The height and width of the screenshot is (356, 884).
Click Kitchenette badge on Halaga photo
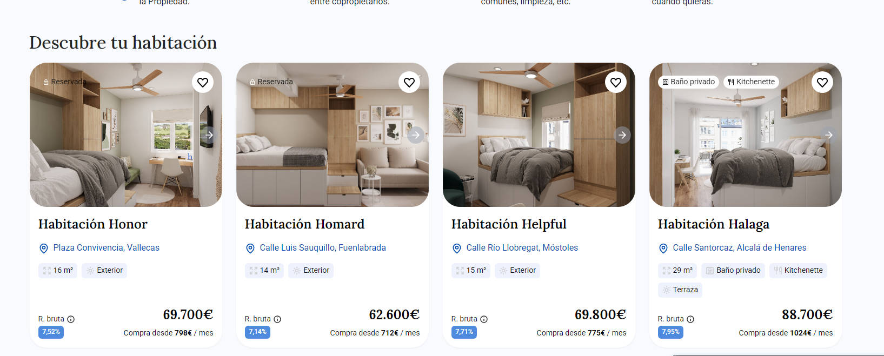[x=751, y=82]
